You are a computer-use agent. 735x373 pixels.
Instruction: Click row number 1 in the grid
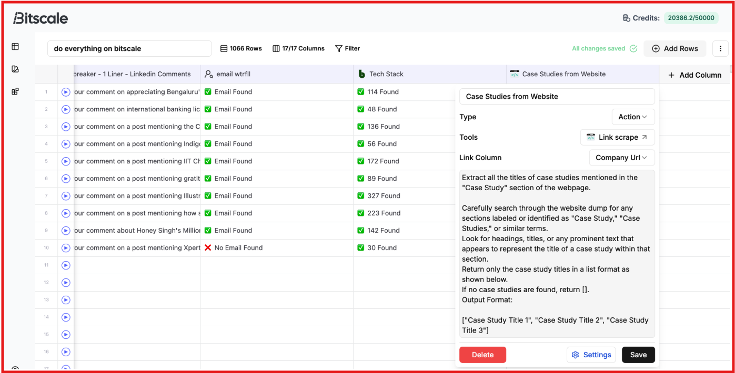[46, 92]
